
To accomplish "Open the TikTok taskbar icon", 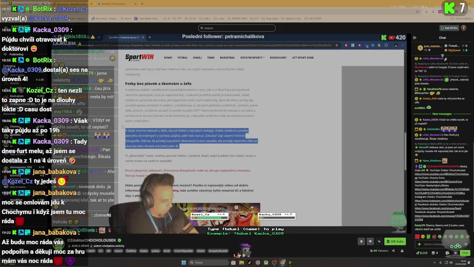I will [x=250, y=263].
